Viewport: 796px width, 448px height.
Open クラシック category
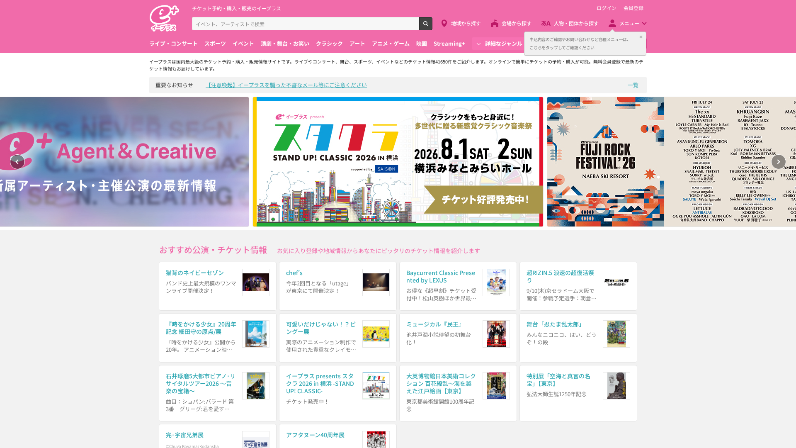[329, 44]
